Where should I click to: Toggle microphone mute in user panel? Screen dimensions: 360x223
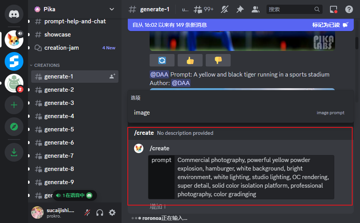pyautogui.click(x=88, y=213)
